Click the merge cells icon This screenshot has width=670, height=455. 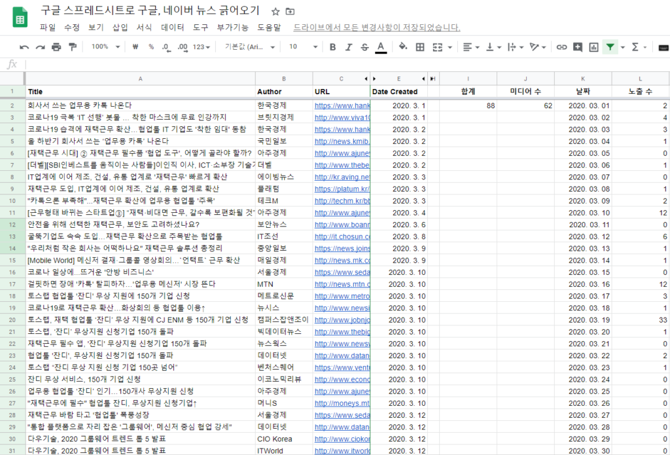(438, 47)
